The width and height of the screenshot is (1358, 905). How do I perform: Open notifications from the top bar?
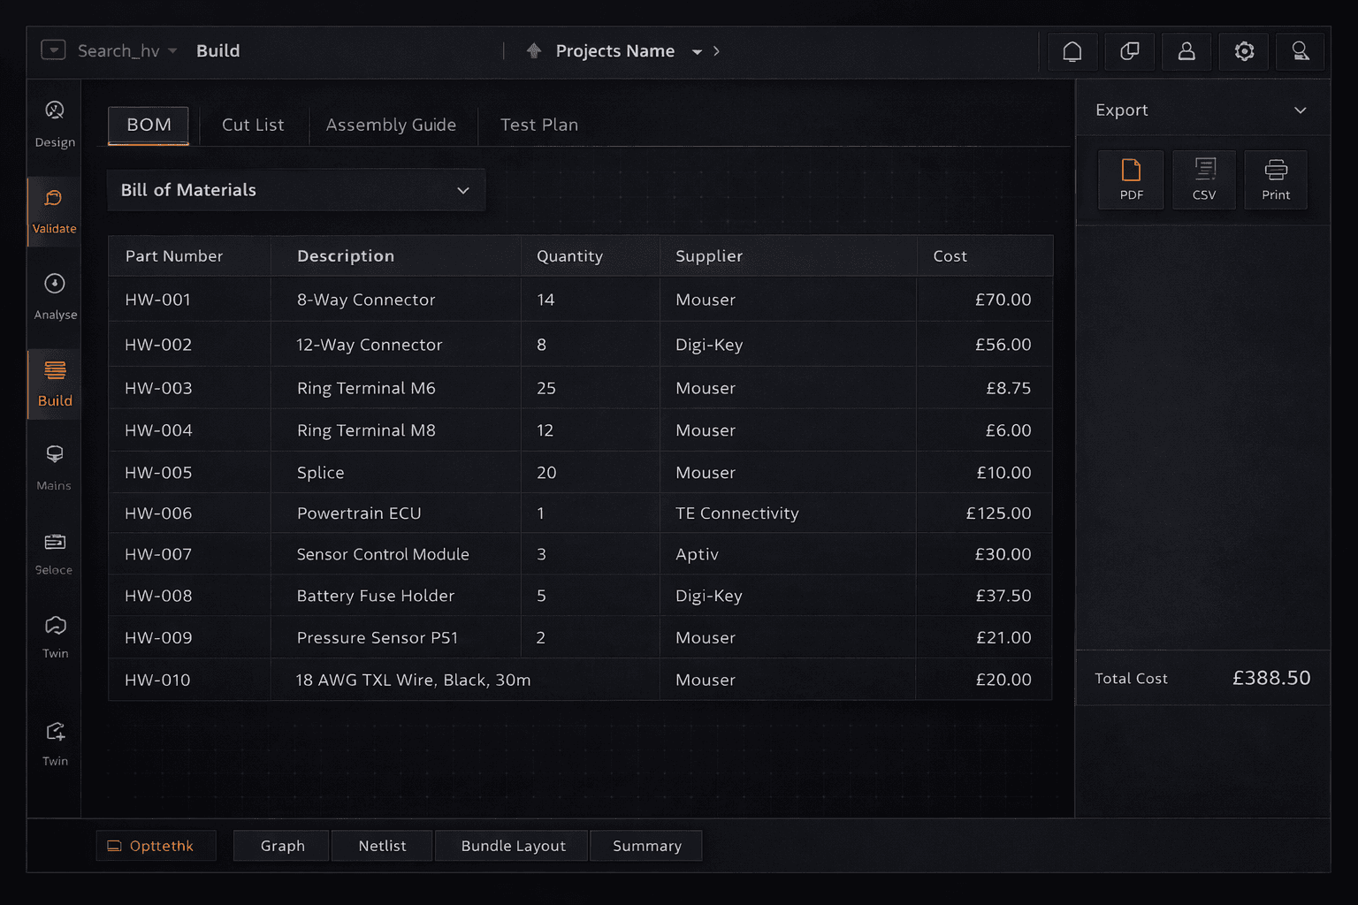pyautogui.click(x=1072, y=51)
